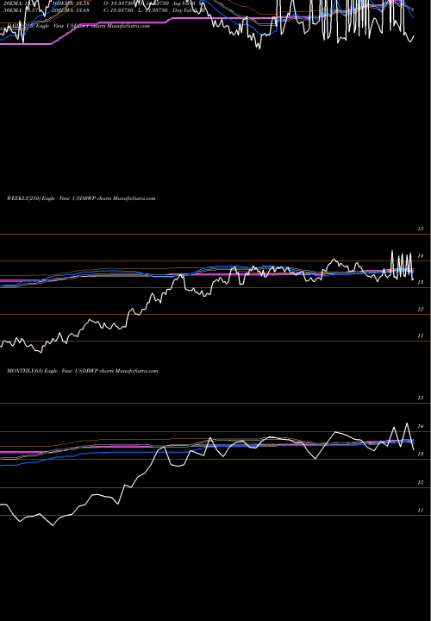Click the 11 axis label on weekly chart
The width and height of the screenshot is (431, 621).
(421, 336)
